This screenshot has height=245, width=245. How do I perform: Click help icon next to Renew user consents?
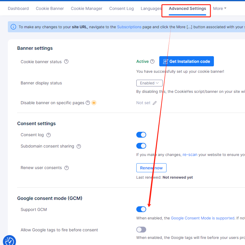tap(67, 168)
